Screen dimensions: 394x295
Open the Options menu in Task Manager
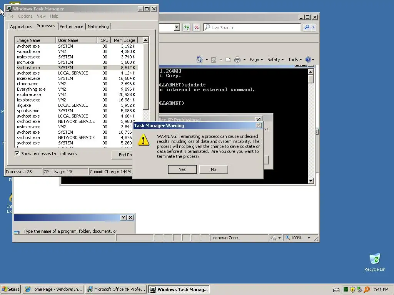click(25, 16)
